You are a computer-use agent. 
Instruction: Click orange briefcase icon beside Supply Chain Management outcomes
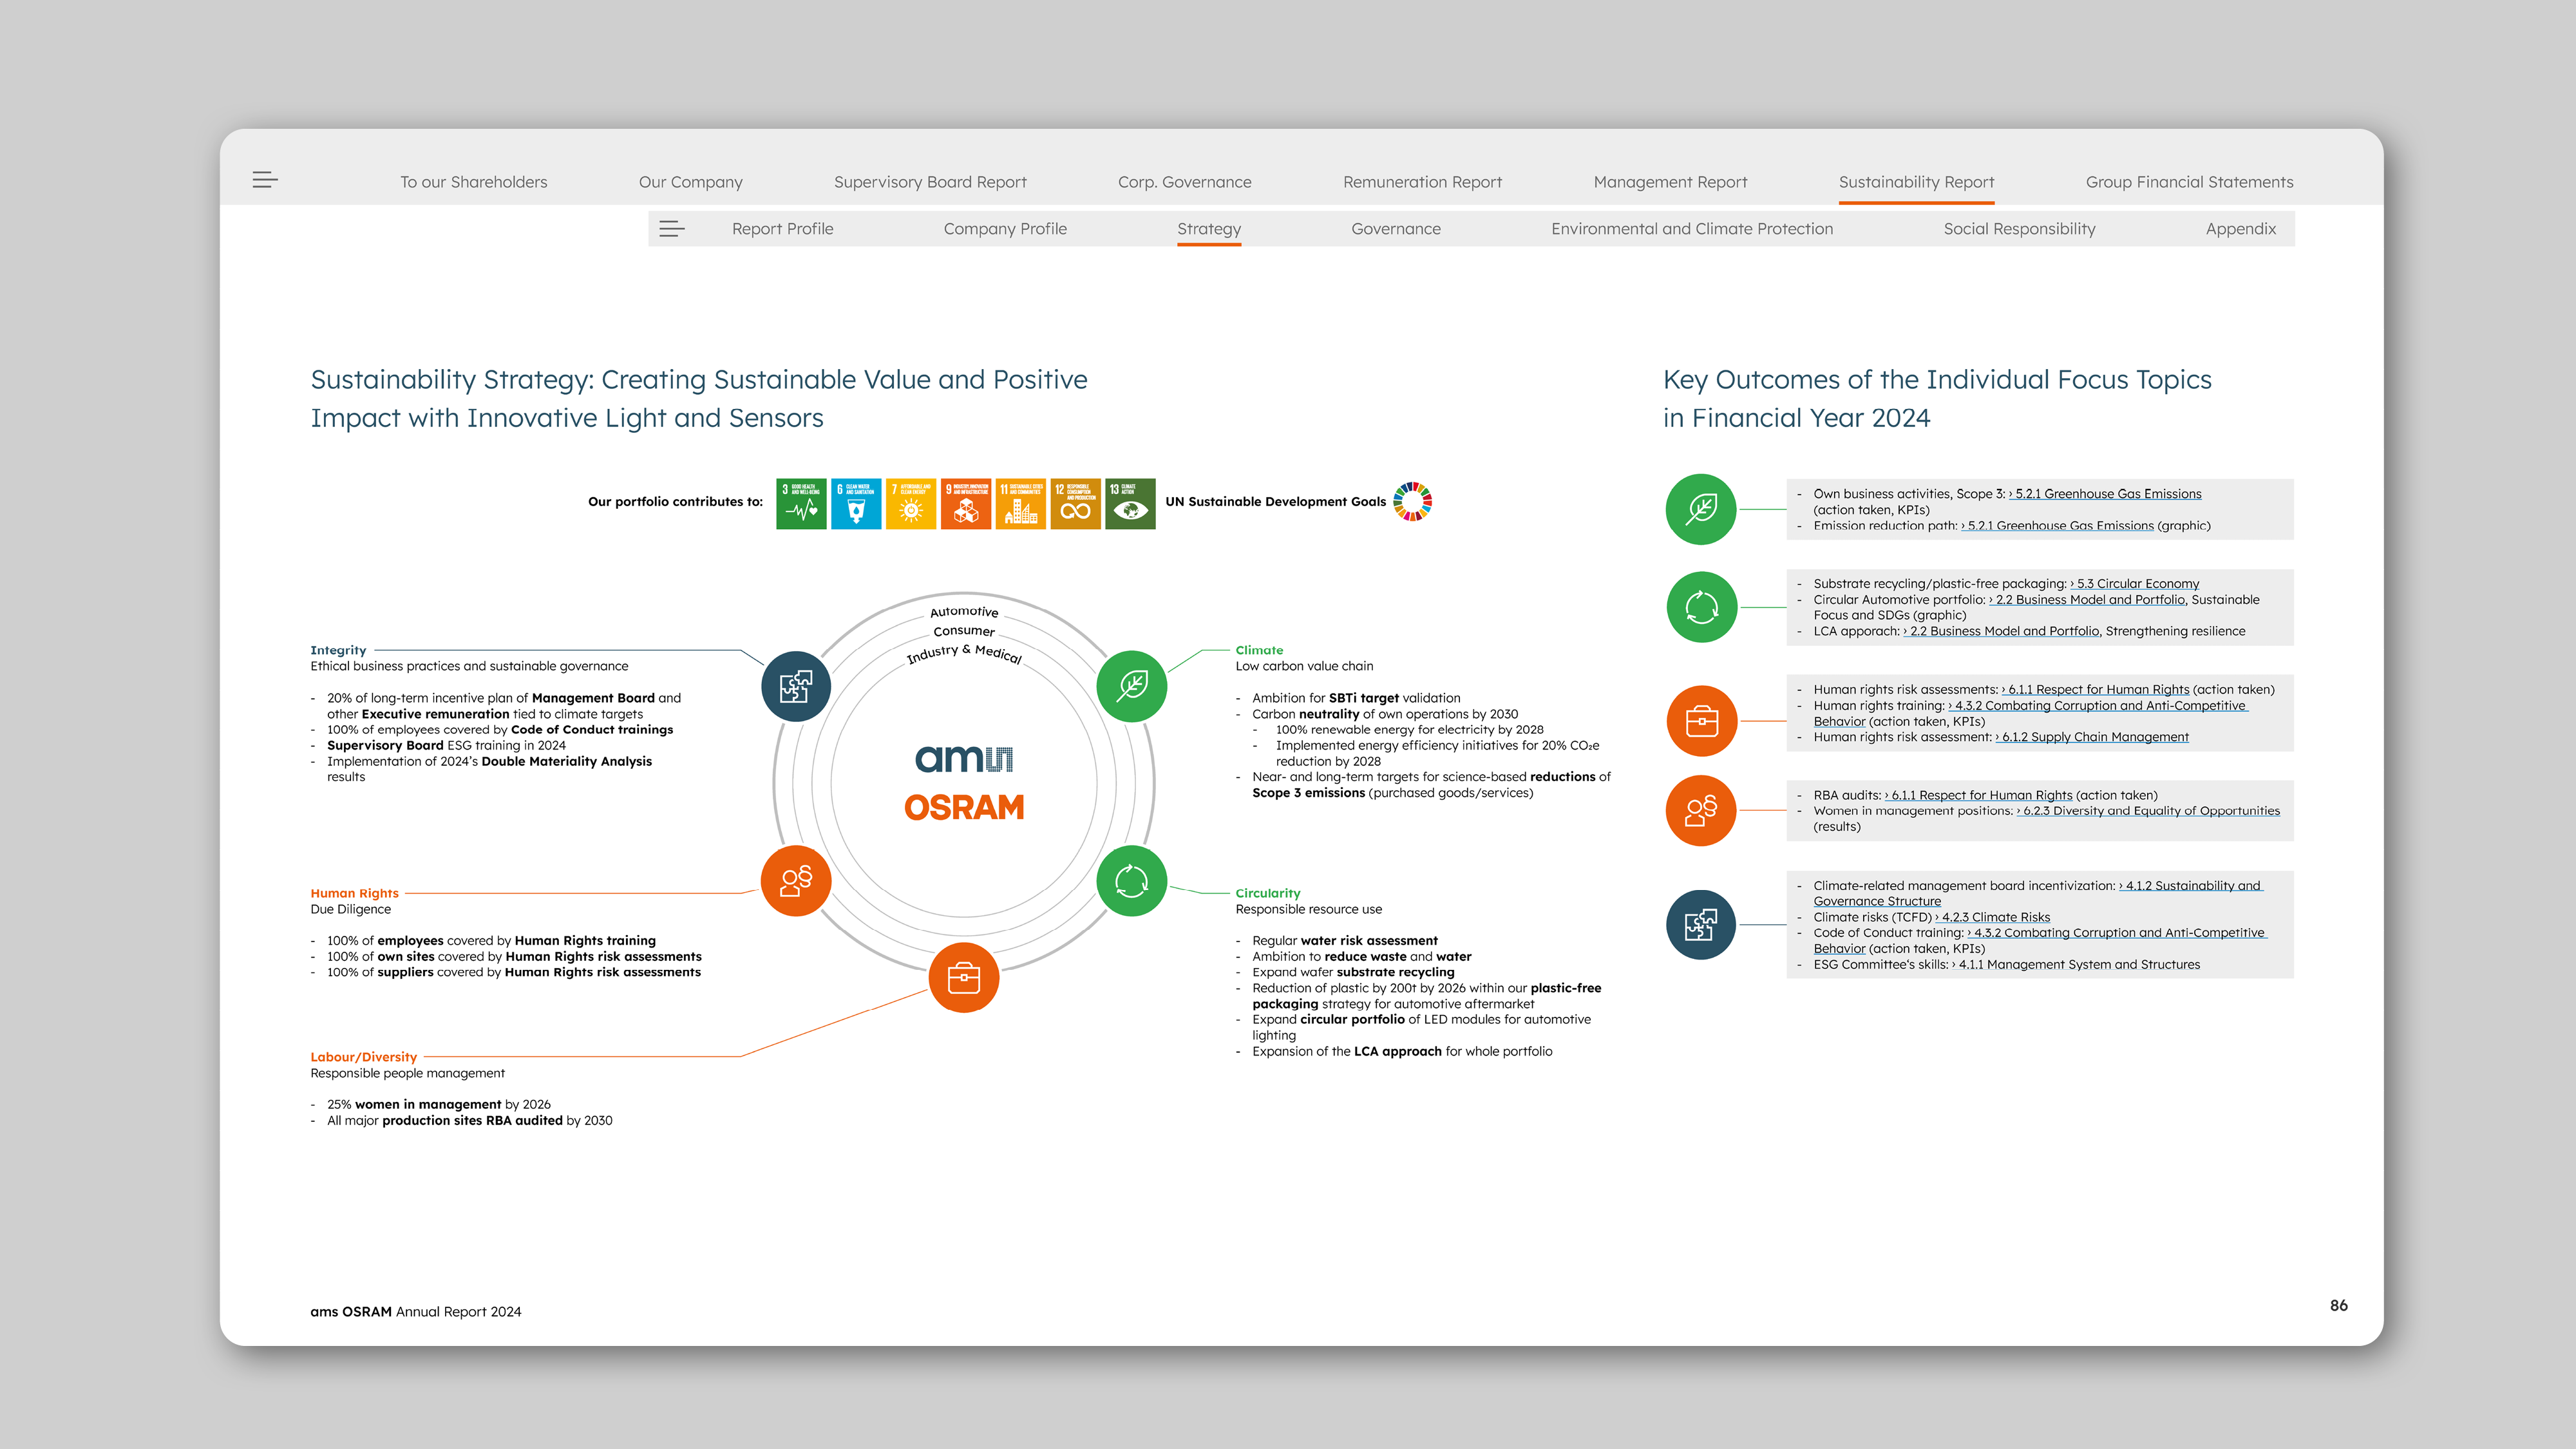1701,721
